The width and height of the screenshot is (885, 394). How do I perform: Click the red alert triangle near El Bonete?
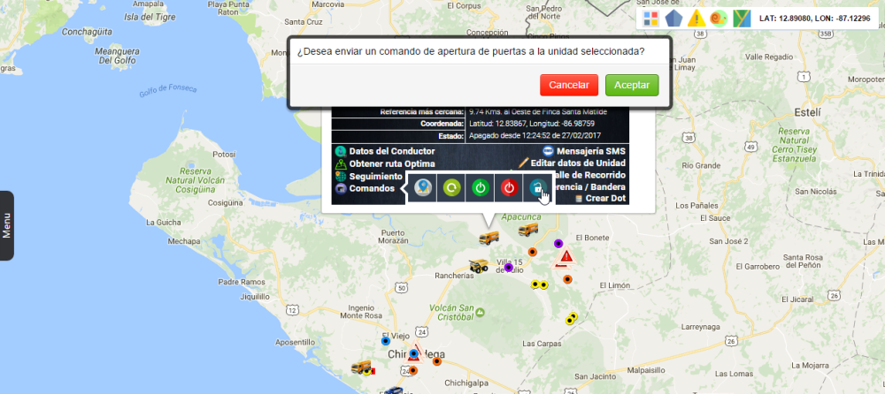[566, 258]
